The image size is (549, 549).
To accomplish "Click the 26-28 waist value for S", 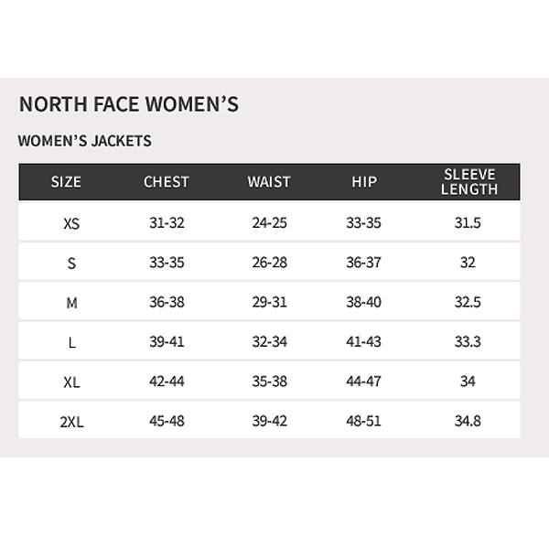I will [x=270, y=263].
